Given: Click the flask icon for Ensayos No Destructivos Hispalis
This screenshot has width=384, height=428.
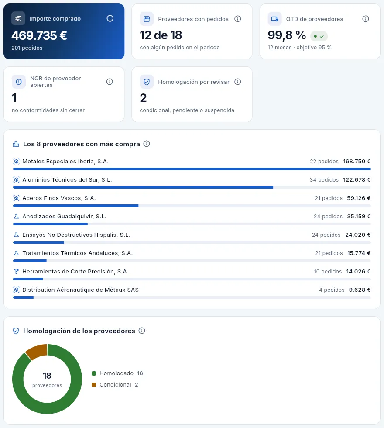Looking at the screenshot, I should [x=17, y=235].
